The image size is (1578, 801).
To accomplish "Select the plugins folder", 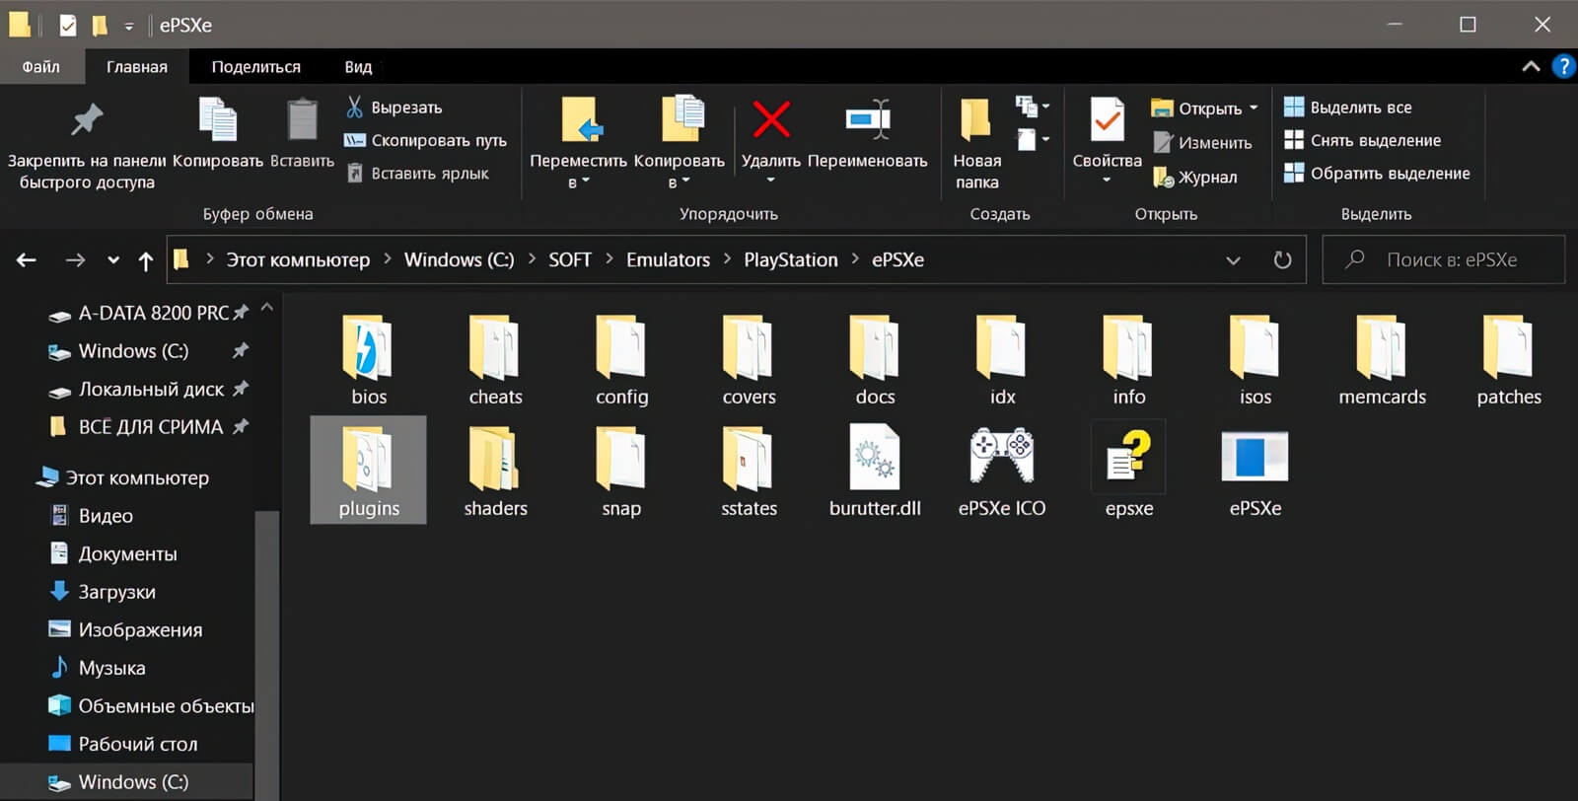I will [x=368, y=470].
